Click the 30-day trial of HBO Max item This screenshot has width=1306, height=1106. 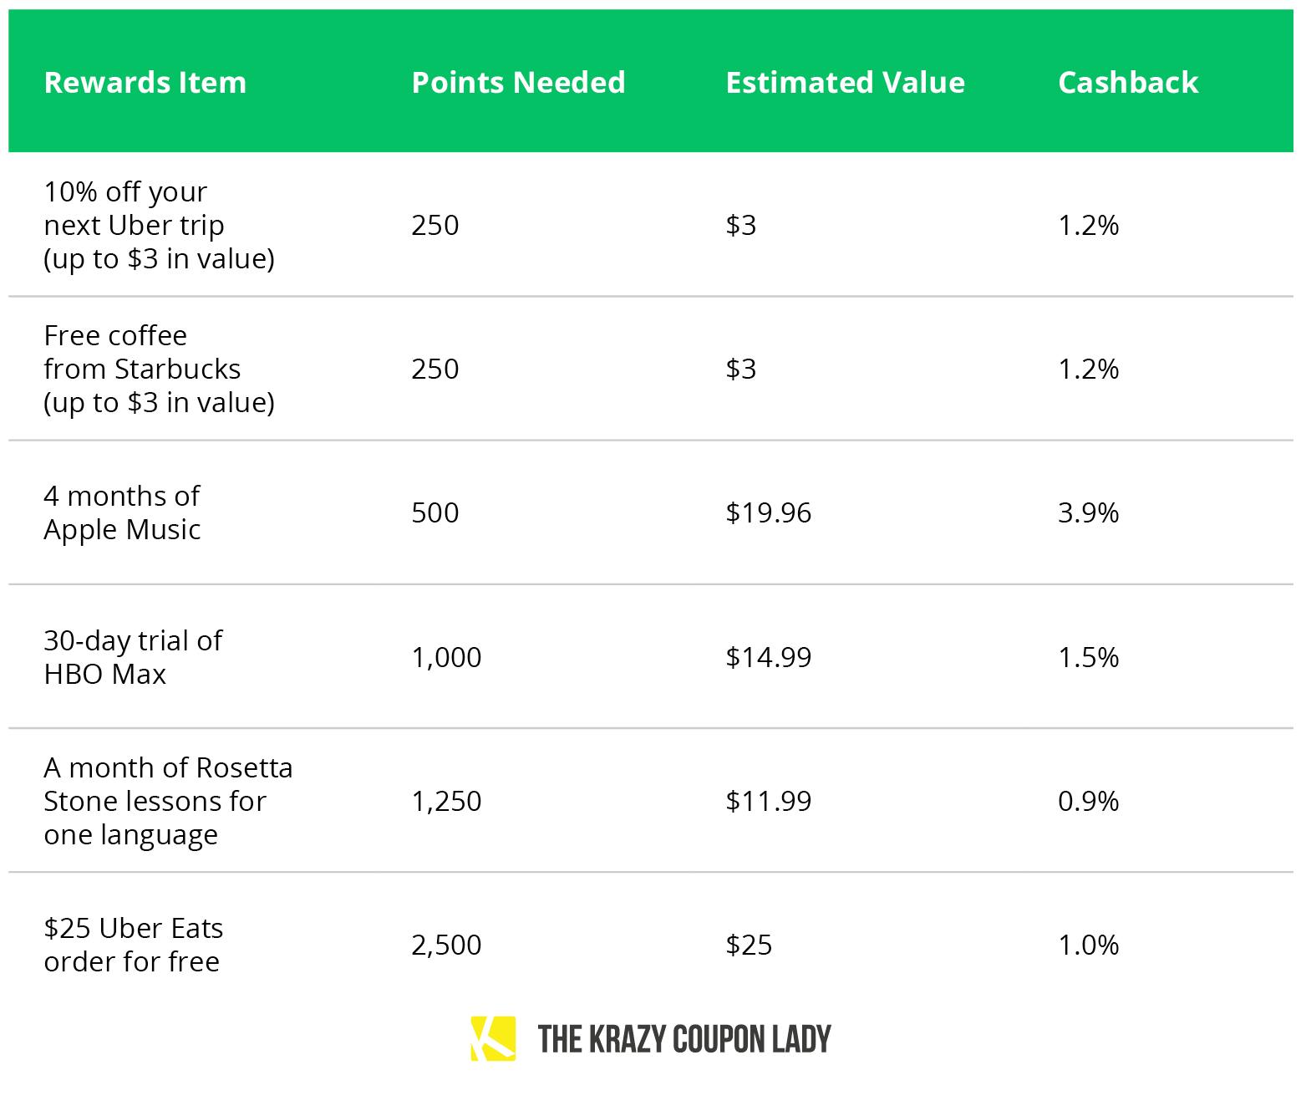pos(133,657)
